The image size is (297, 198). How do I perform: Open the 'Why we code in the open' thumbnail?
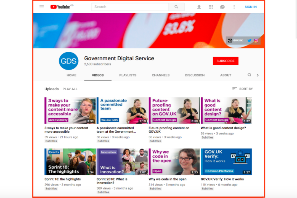coord(174,161)
